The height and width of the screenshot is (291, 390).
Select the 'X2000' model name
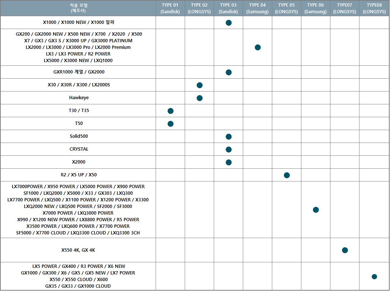point(79,162)
